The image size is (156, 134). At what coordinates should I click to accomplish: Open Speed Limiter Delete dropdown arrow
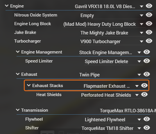point(139,62)
